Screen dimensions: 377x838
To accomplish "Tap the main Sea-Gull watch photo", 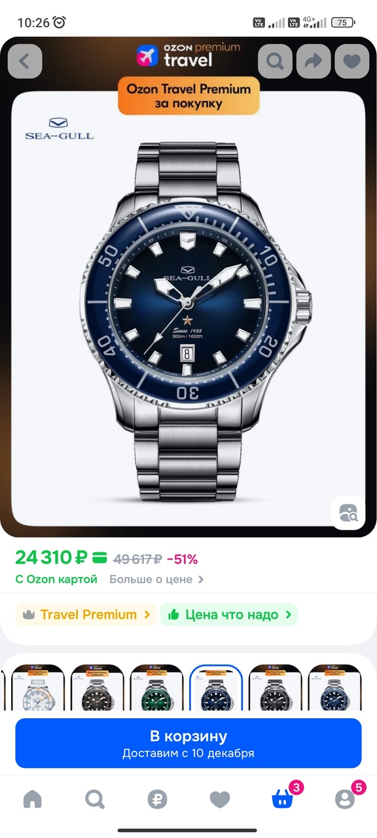I will pyautogui.click(x=188, y=308).
